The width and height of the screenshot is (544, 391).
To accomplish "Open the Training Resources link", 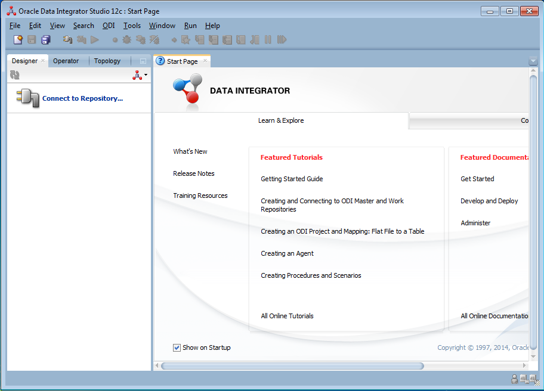I will 200,196.
